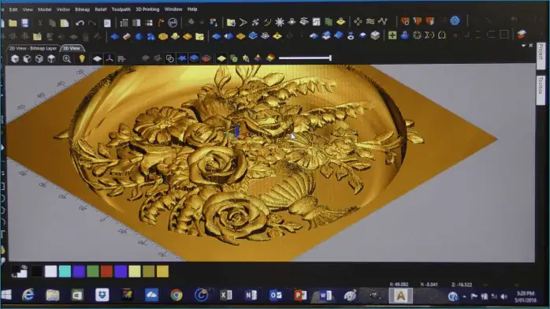Click the circular gear icon in top toolbar
The width and height of the screenshot is (550, 309).
[x=173, y=23]
